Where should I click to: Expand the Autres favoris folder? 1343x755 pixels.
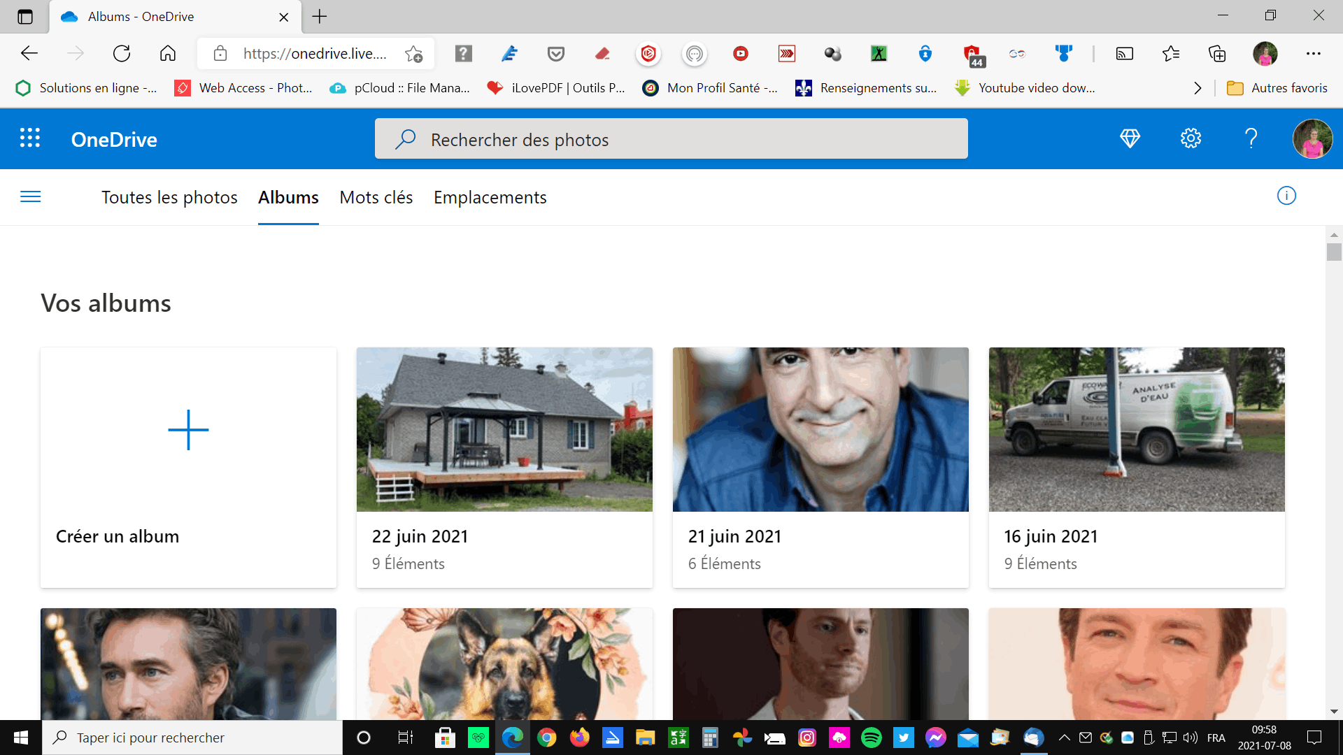tap(1277, 88)
